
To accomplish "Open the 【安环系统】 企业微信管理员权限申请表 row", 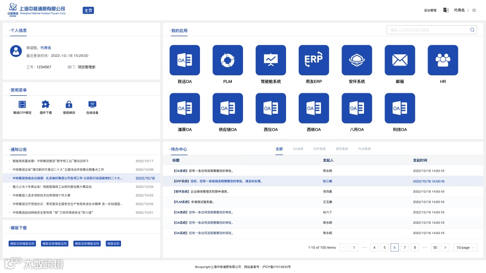I will (323, 192).
